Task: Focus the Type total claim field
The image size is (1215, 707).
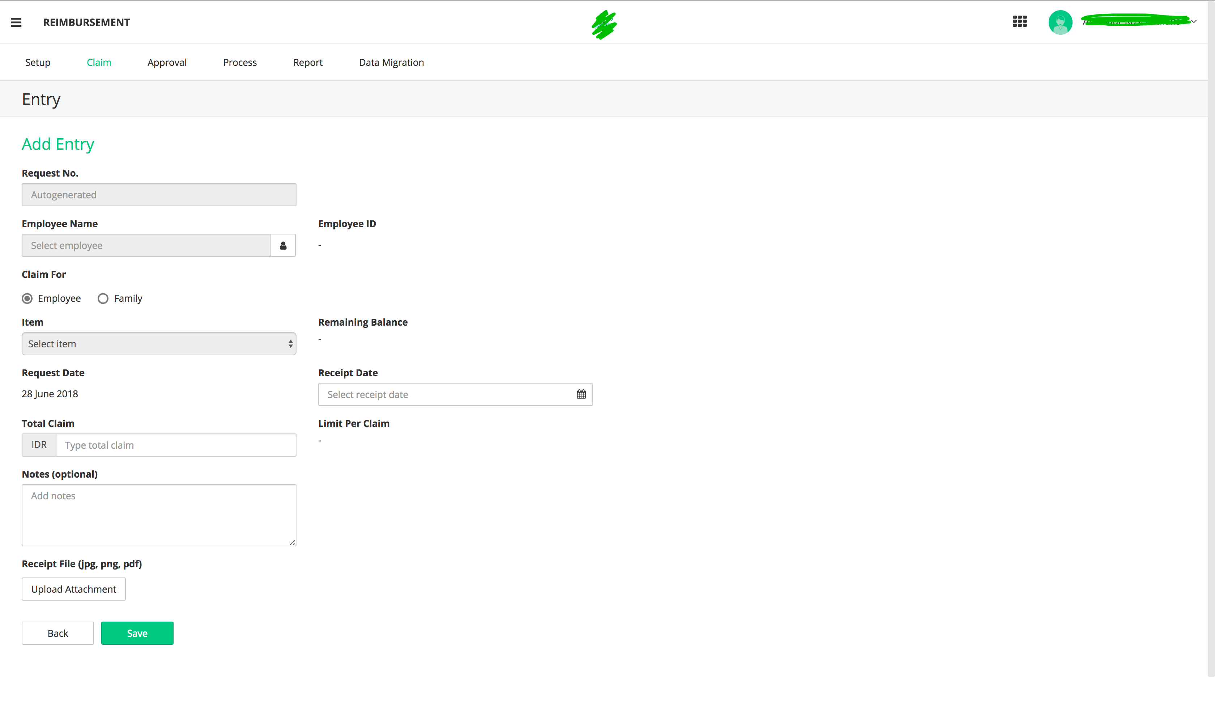Action: tap(175, 445)
